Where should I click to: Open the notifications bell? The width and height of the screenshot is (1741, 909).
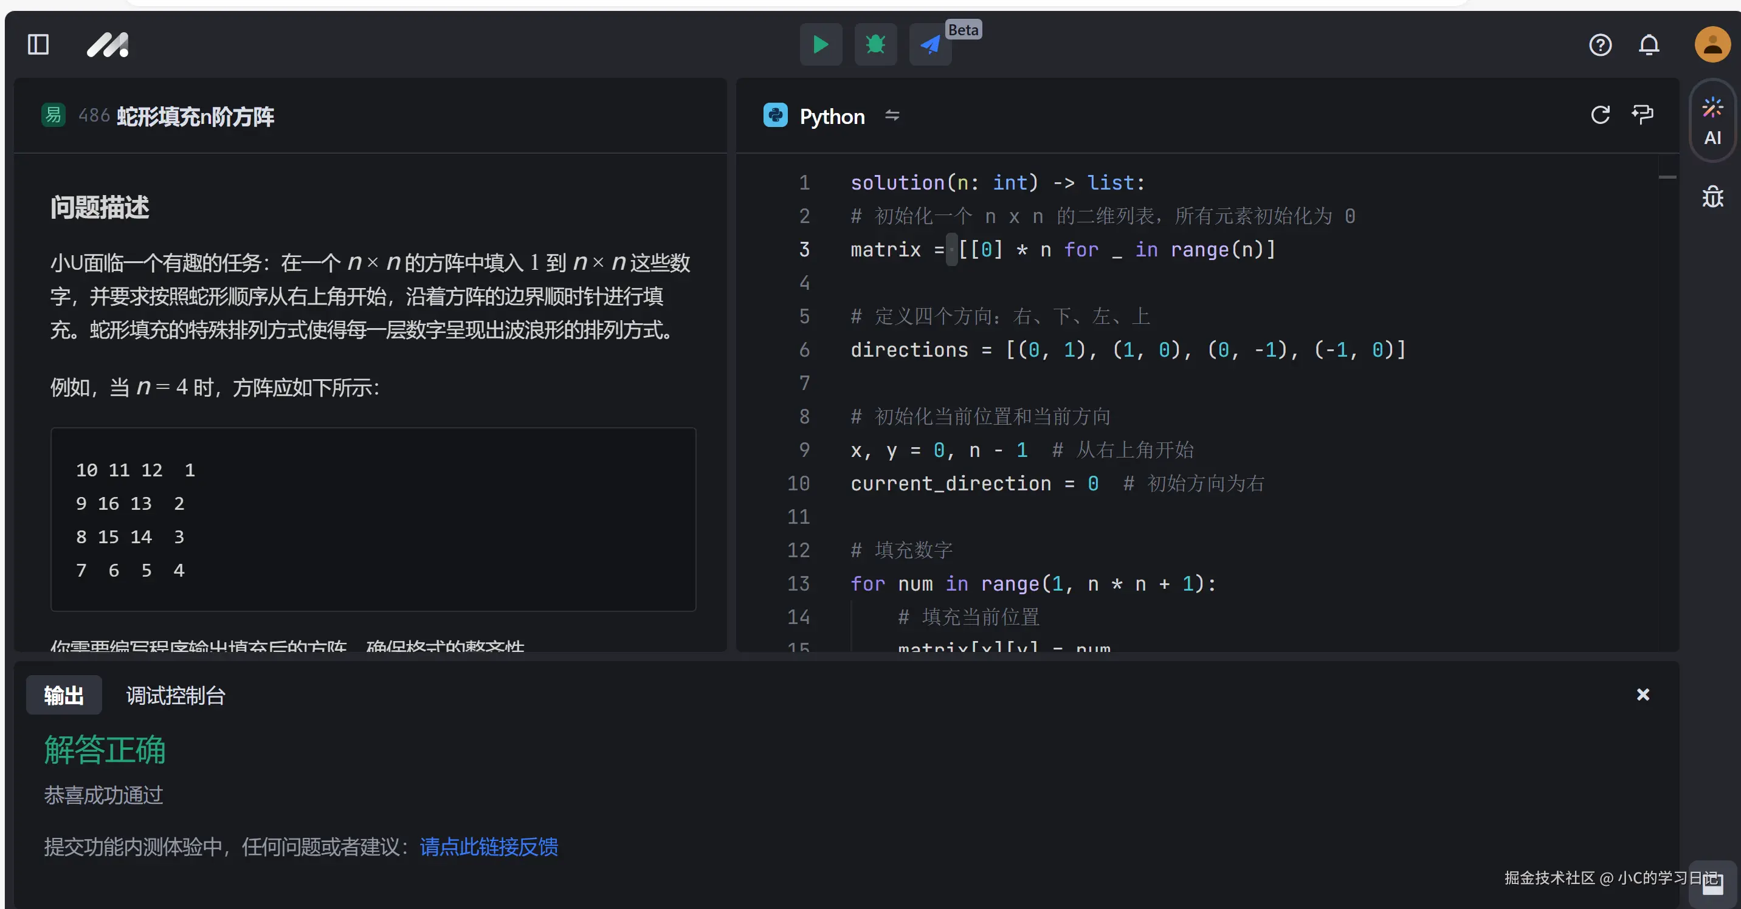click(x=1649, y=44)
